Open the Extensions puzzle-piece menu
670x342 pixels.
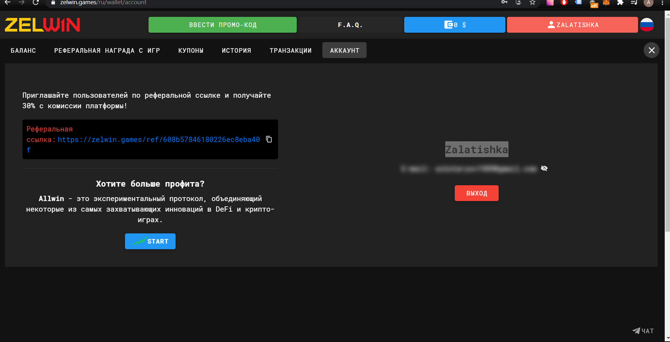coord(620,2)
